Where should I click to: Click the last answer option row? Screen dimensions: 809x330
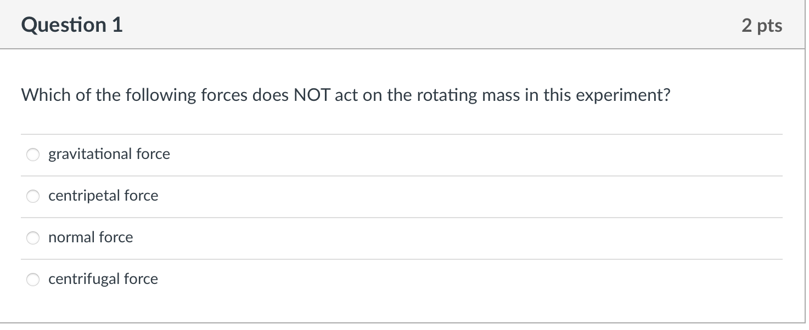point(220,279)
